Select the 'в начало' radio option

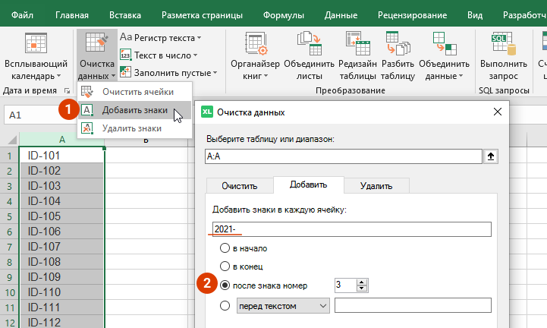[x=224, y=248]
